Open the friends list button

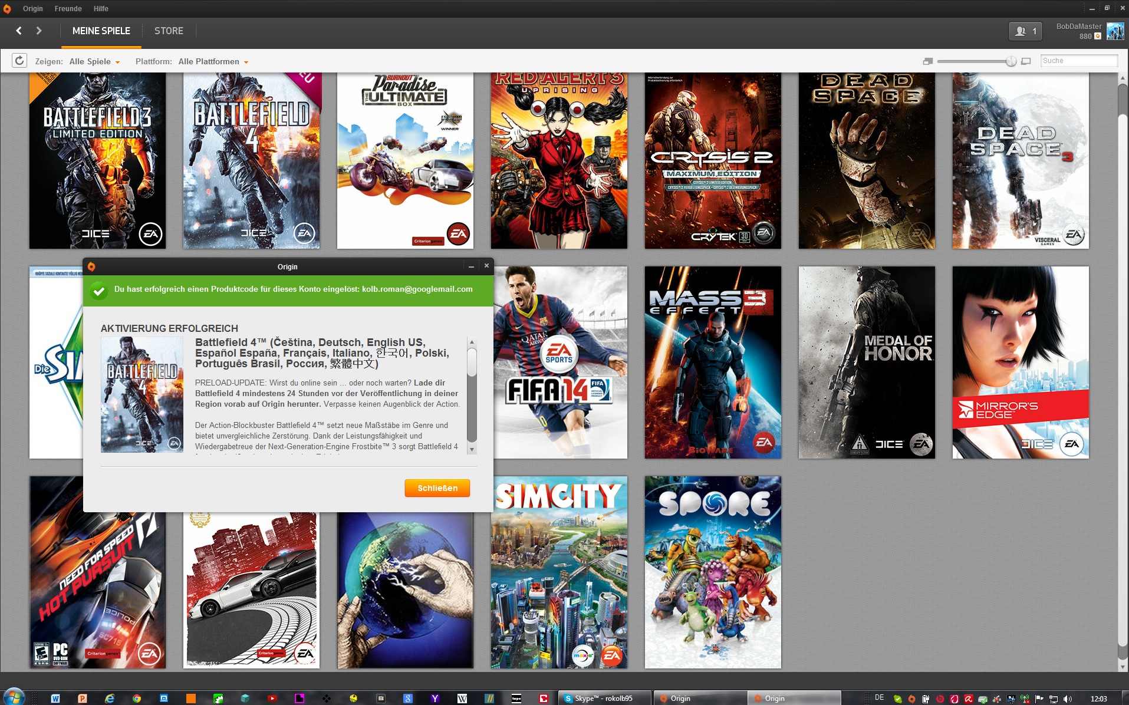pos(1025,31)
